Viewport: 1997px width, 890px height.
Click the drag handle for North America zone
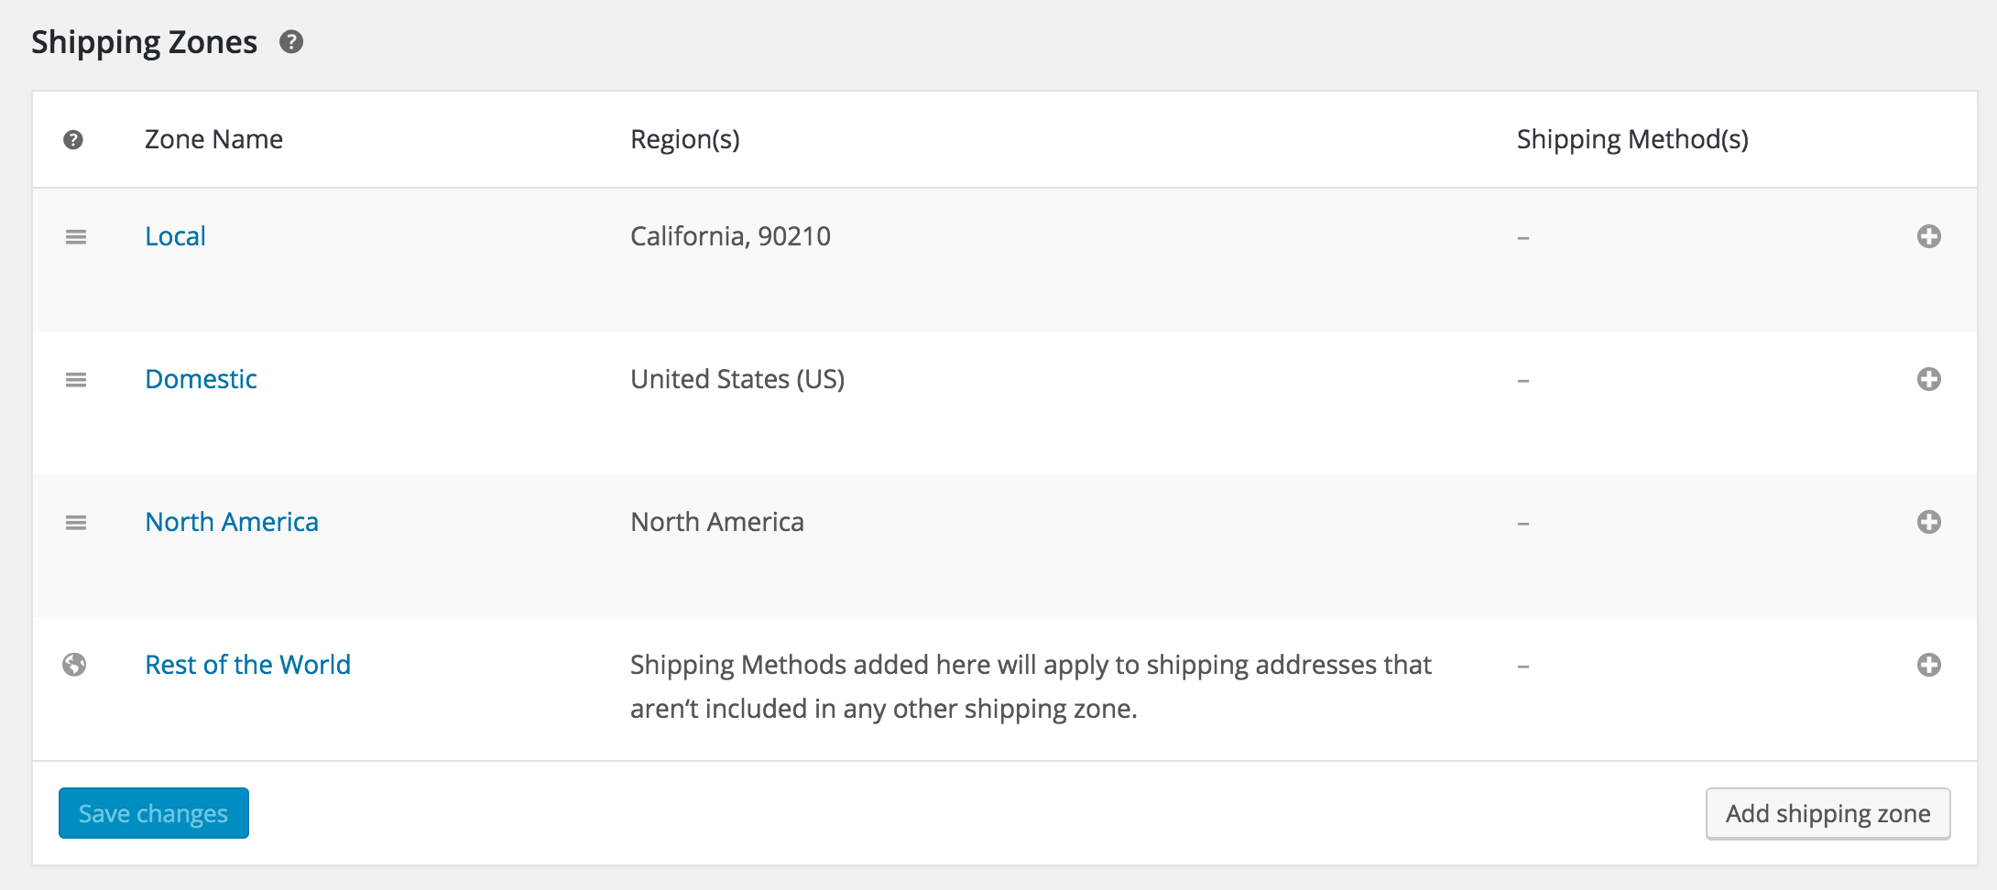point(76,523)
